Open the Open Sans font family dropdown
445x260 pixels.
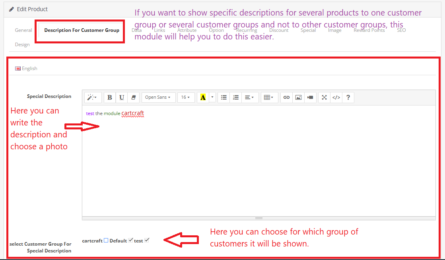click(158, 97)
